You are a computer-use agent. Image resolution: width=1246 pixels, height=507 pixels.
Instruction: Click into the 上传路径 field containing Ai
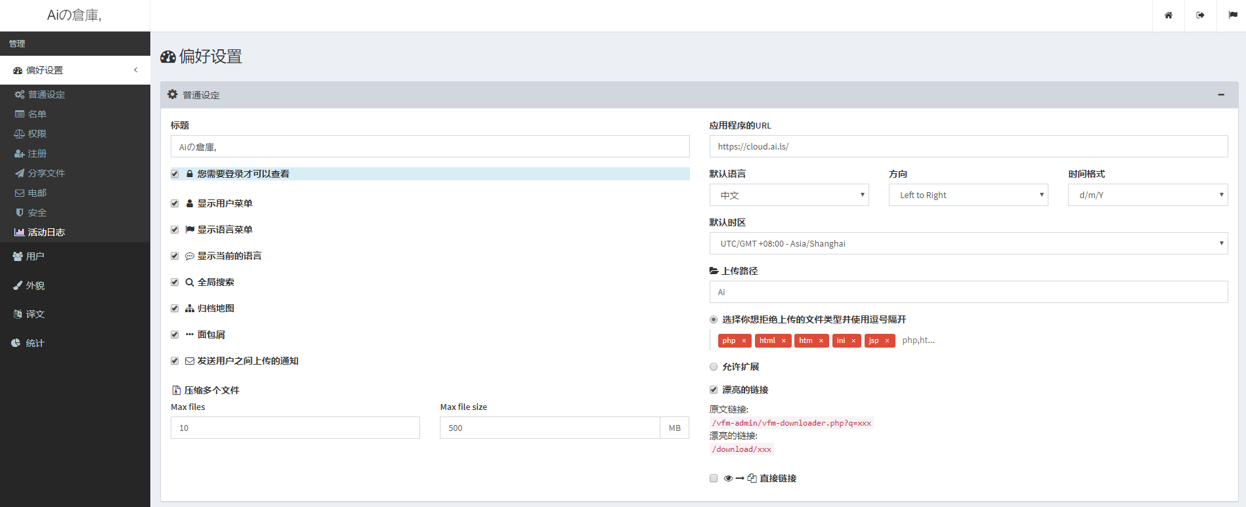point(969,292)
